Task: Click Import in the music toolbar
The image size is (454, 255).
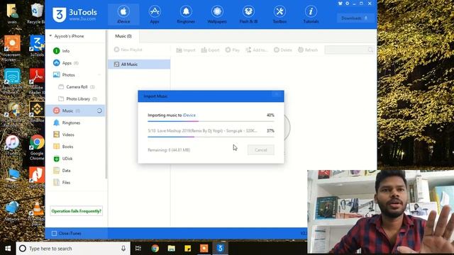Action: [186, 50]
